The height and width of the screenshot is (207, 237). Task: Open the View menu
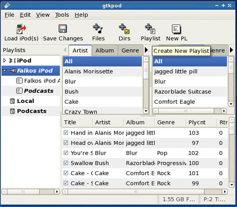(x=43, y=15)
